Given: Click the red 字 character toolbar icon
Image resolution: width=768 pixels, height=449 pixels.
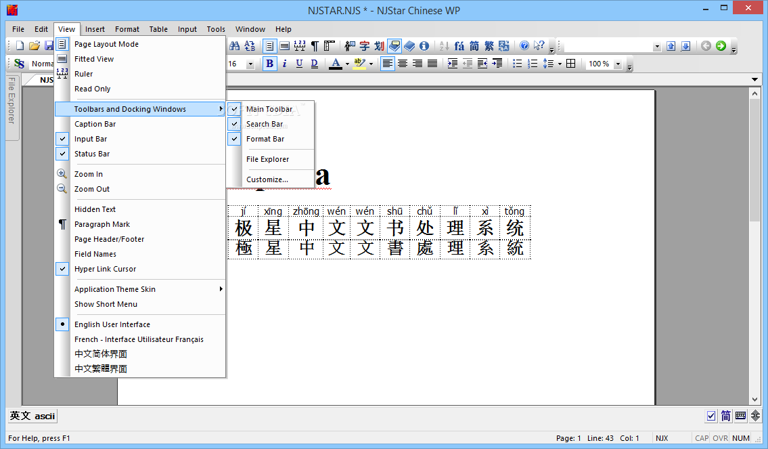Looking at the screenshot, I should point(365,46).
